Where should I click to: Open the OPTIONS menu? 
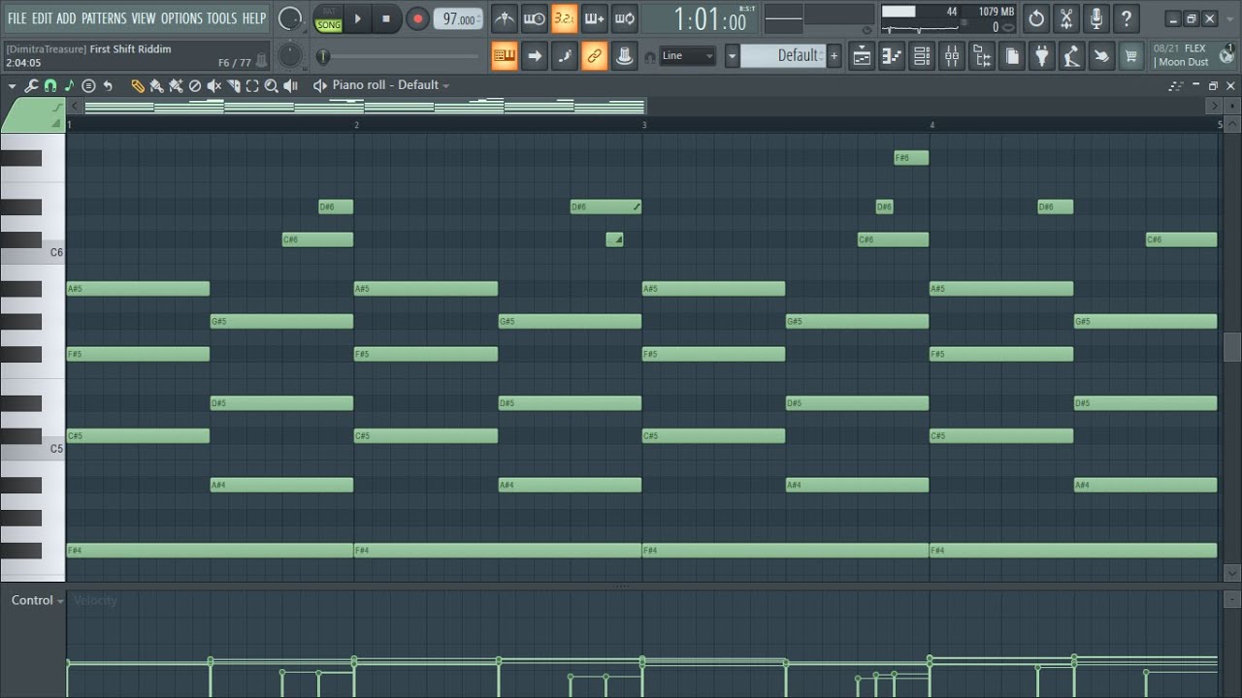[x=181, y=18]
